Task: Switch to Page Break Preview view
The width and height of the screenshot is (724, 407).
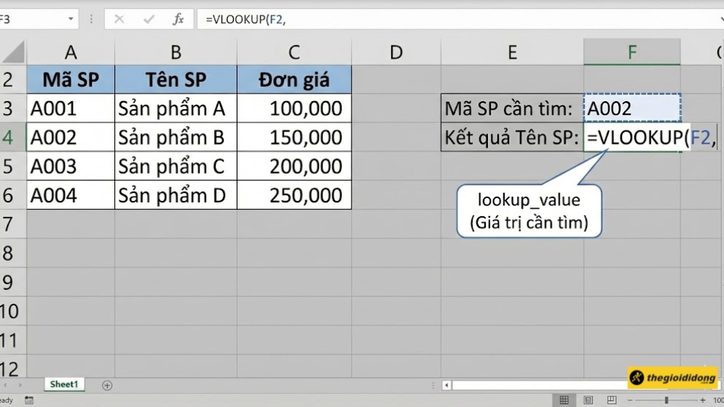Action: point(612,400)
